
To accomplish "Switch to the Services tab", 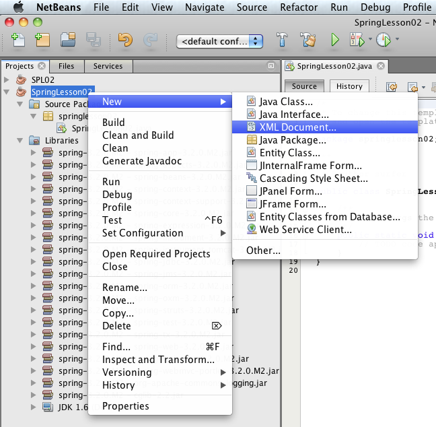I will [108, 66].
